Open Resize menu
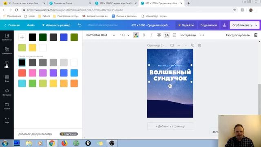Image resolution: width=261 pixels, height=147 pixels. point(56,25)
